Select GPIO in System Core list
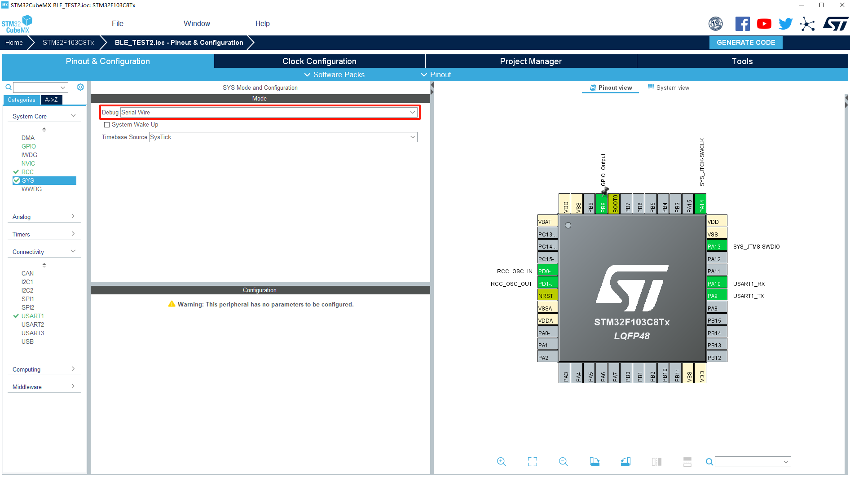This screenshot has width=850, height=477. [x=29, y=146]
